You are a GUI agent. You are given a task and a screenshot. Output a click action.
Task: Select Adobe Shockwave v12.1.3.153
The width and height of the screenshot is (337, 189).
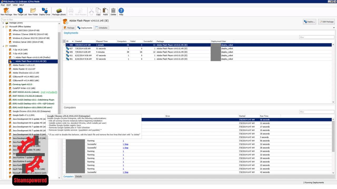[26, 73]
